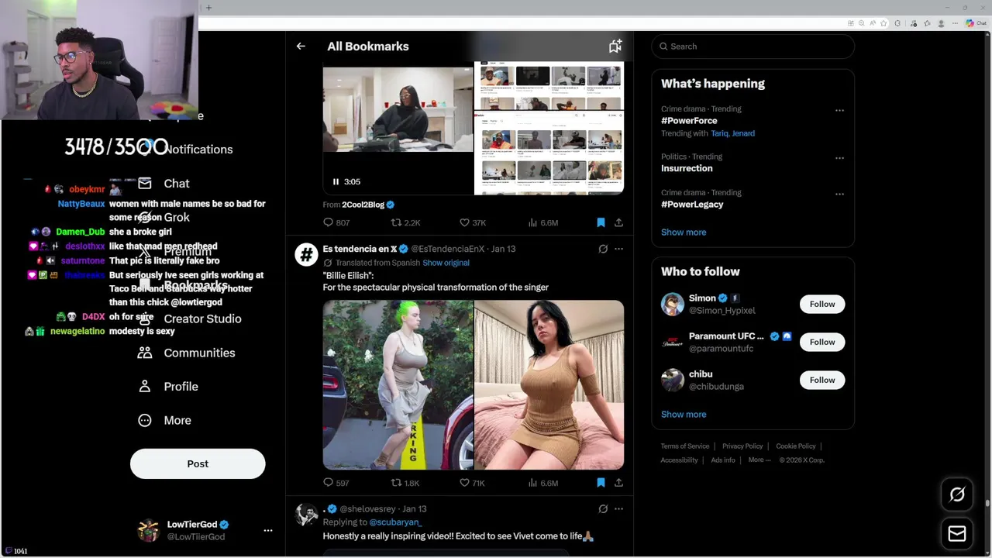Image resolution: width=992 pixels, height=558 pixels.
Task: Share the 2Cool2Blog post
Action: coord(618,222)
